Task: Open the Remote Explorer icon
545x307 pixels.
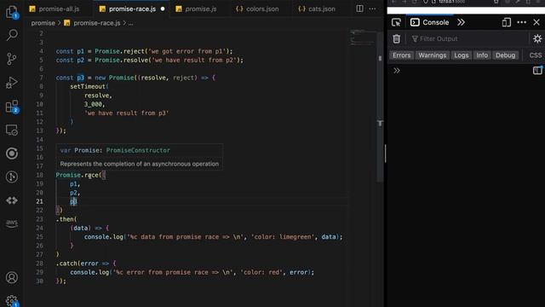Action: (12, 130)
